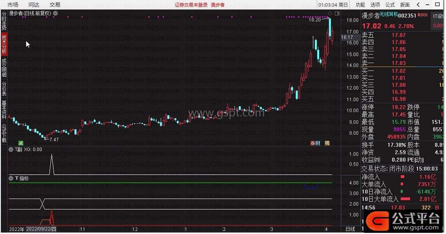Click the 涨 marker icon
446x234 pixels.
point(313,143)
